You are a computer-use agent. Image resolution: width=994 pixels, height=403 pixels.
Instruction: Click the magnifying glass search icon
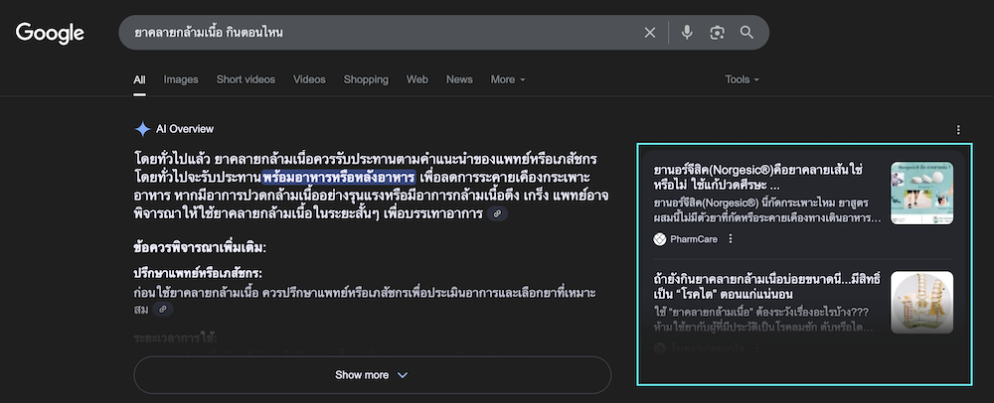(746, 33)
